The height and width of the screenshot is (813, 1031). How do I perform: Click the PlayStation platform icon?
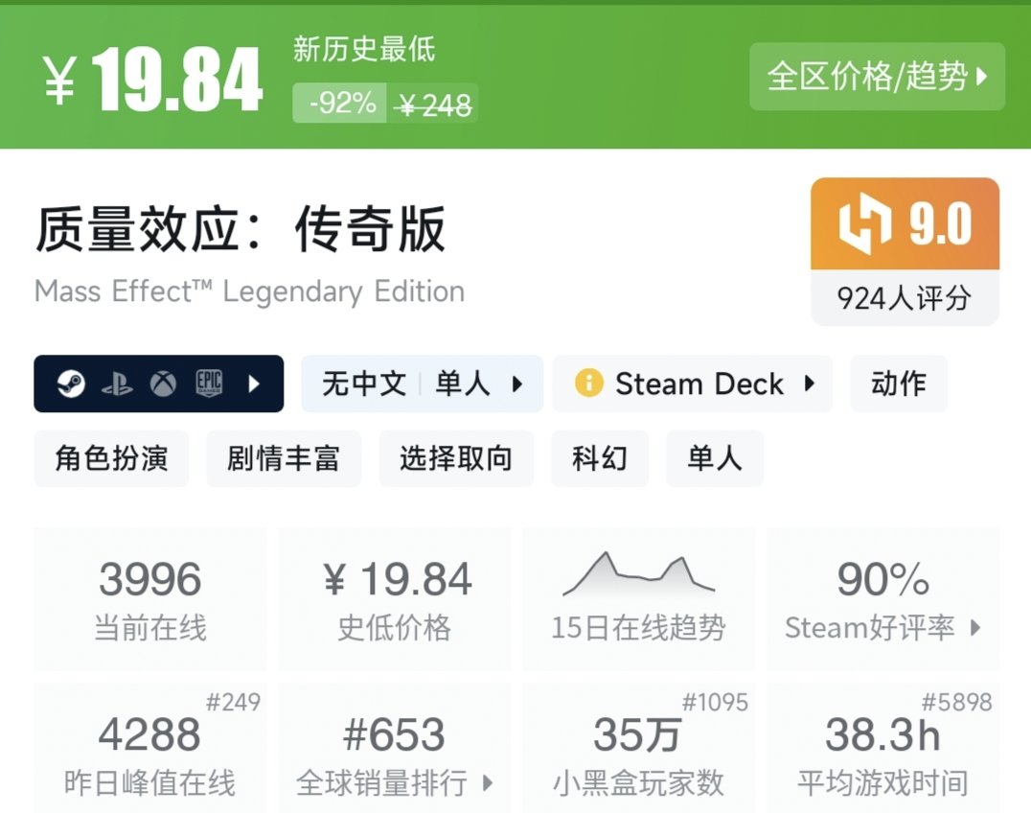[117, 384]
